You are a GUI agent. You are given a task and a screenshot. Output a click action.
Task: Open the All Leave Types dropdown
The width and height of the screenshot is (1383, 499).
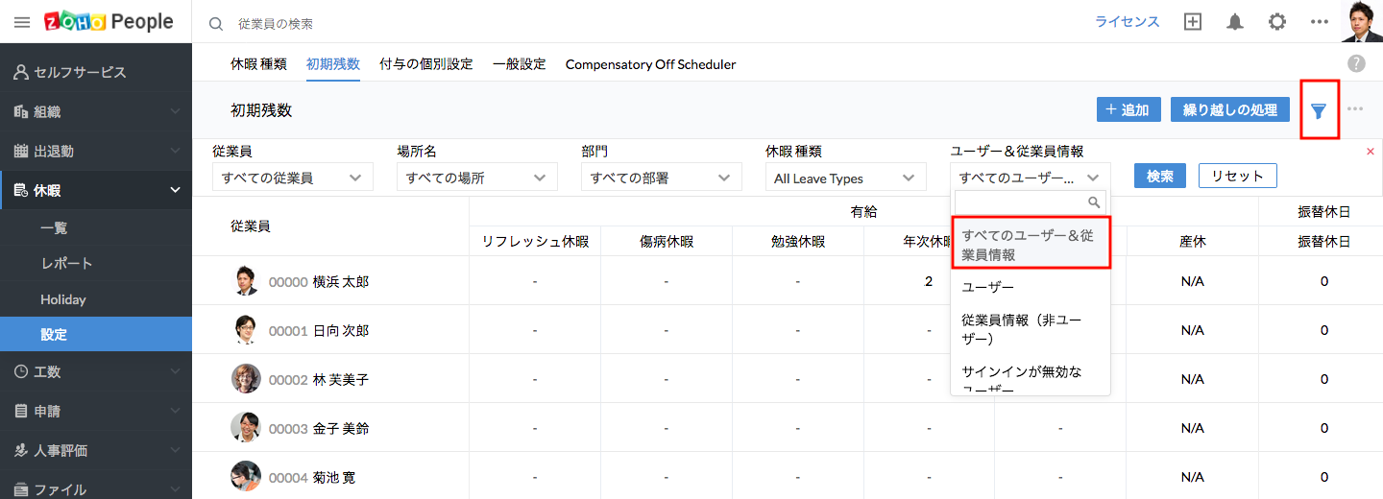(x=845, y=178)
